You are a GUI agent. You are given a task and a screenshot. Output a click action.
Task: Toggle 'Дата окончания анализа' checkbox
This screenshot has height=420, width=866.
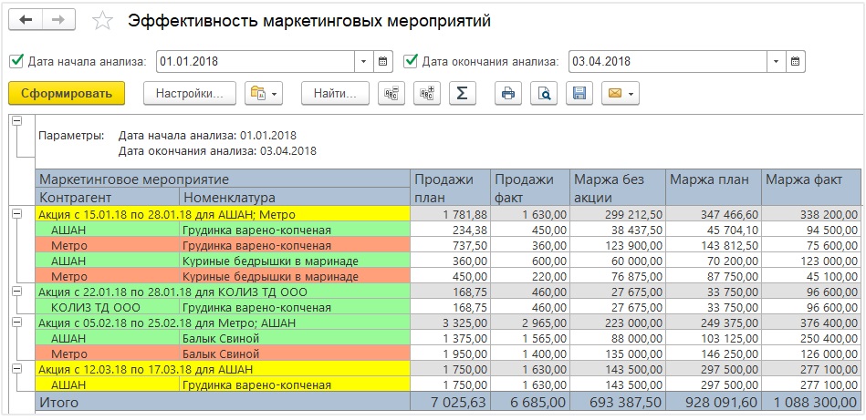coord(411,62)
